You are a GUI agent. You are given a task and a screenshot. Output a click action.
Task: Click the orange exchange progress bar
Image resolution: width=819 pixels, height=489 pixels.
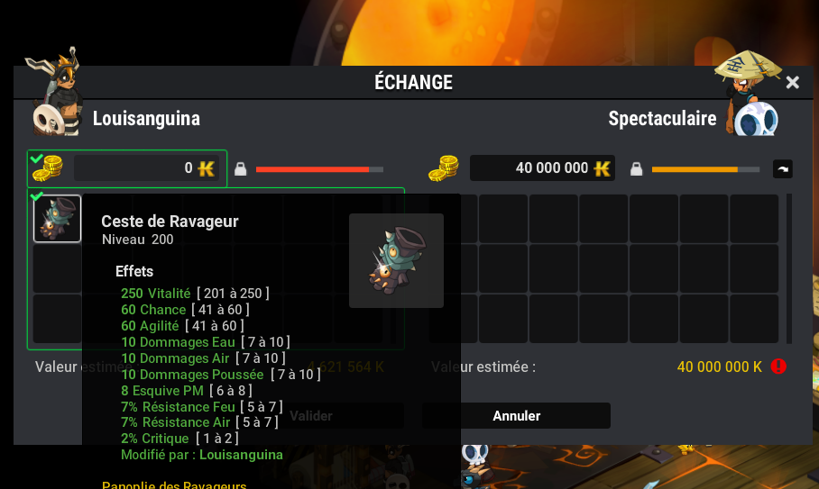(x=705, y=169)
